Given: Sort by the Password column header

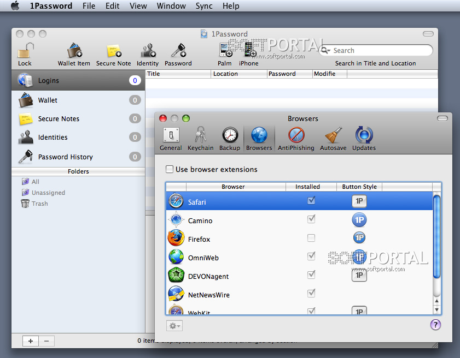Looking at the screenshot, I should tap(290, 74).
